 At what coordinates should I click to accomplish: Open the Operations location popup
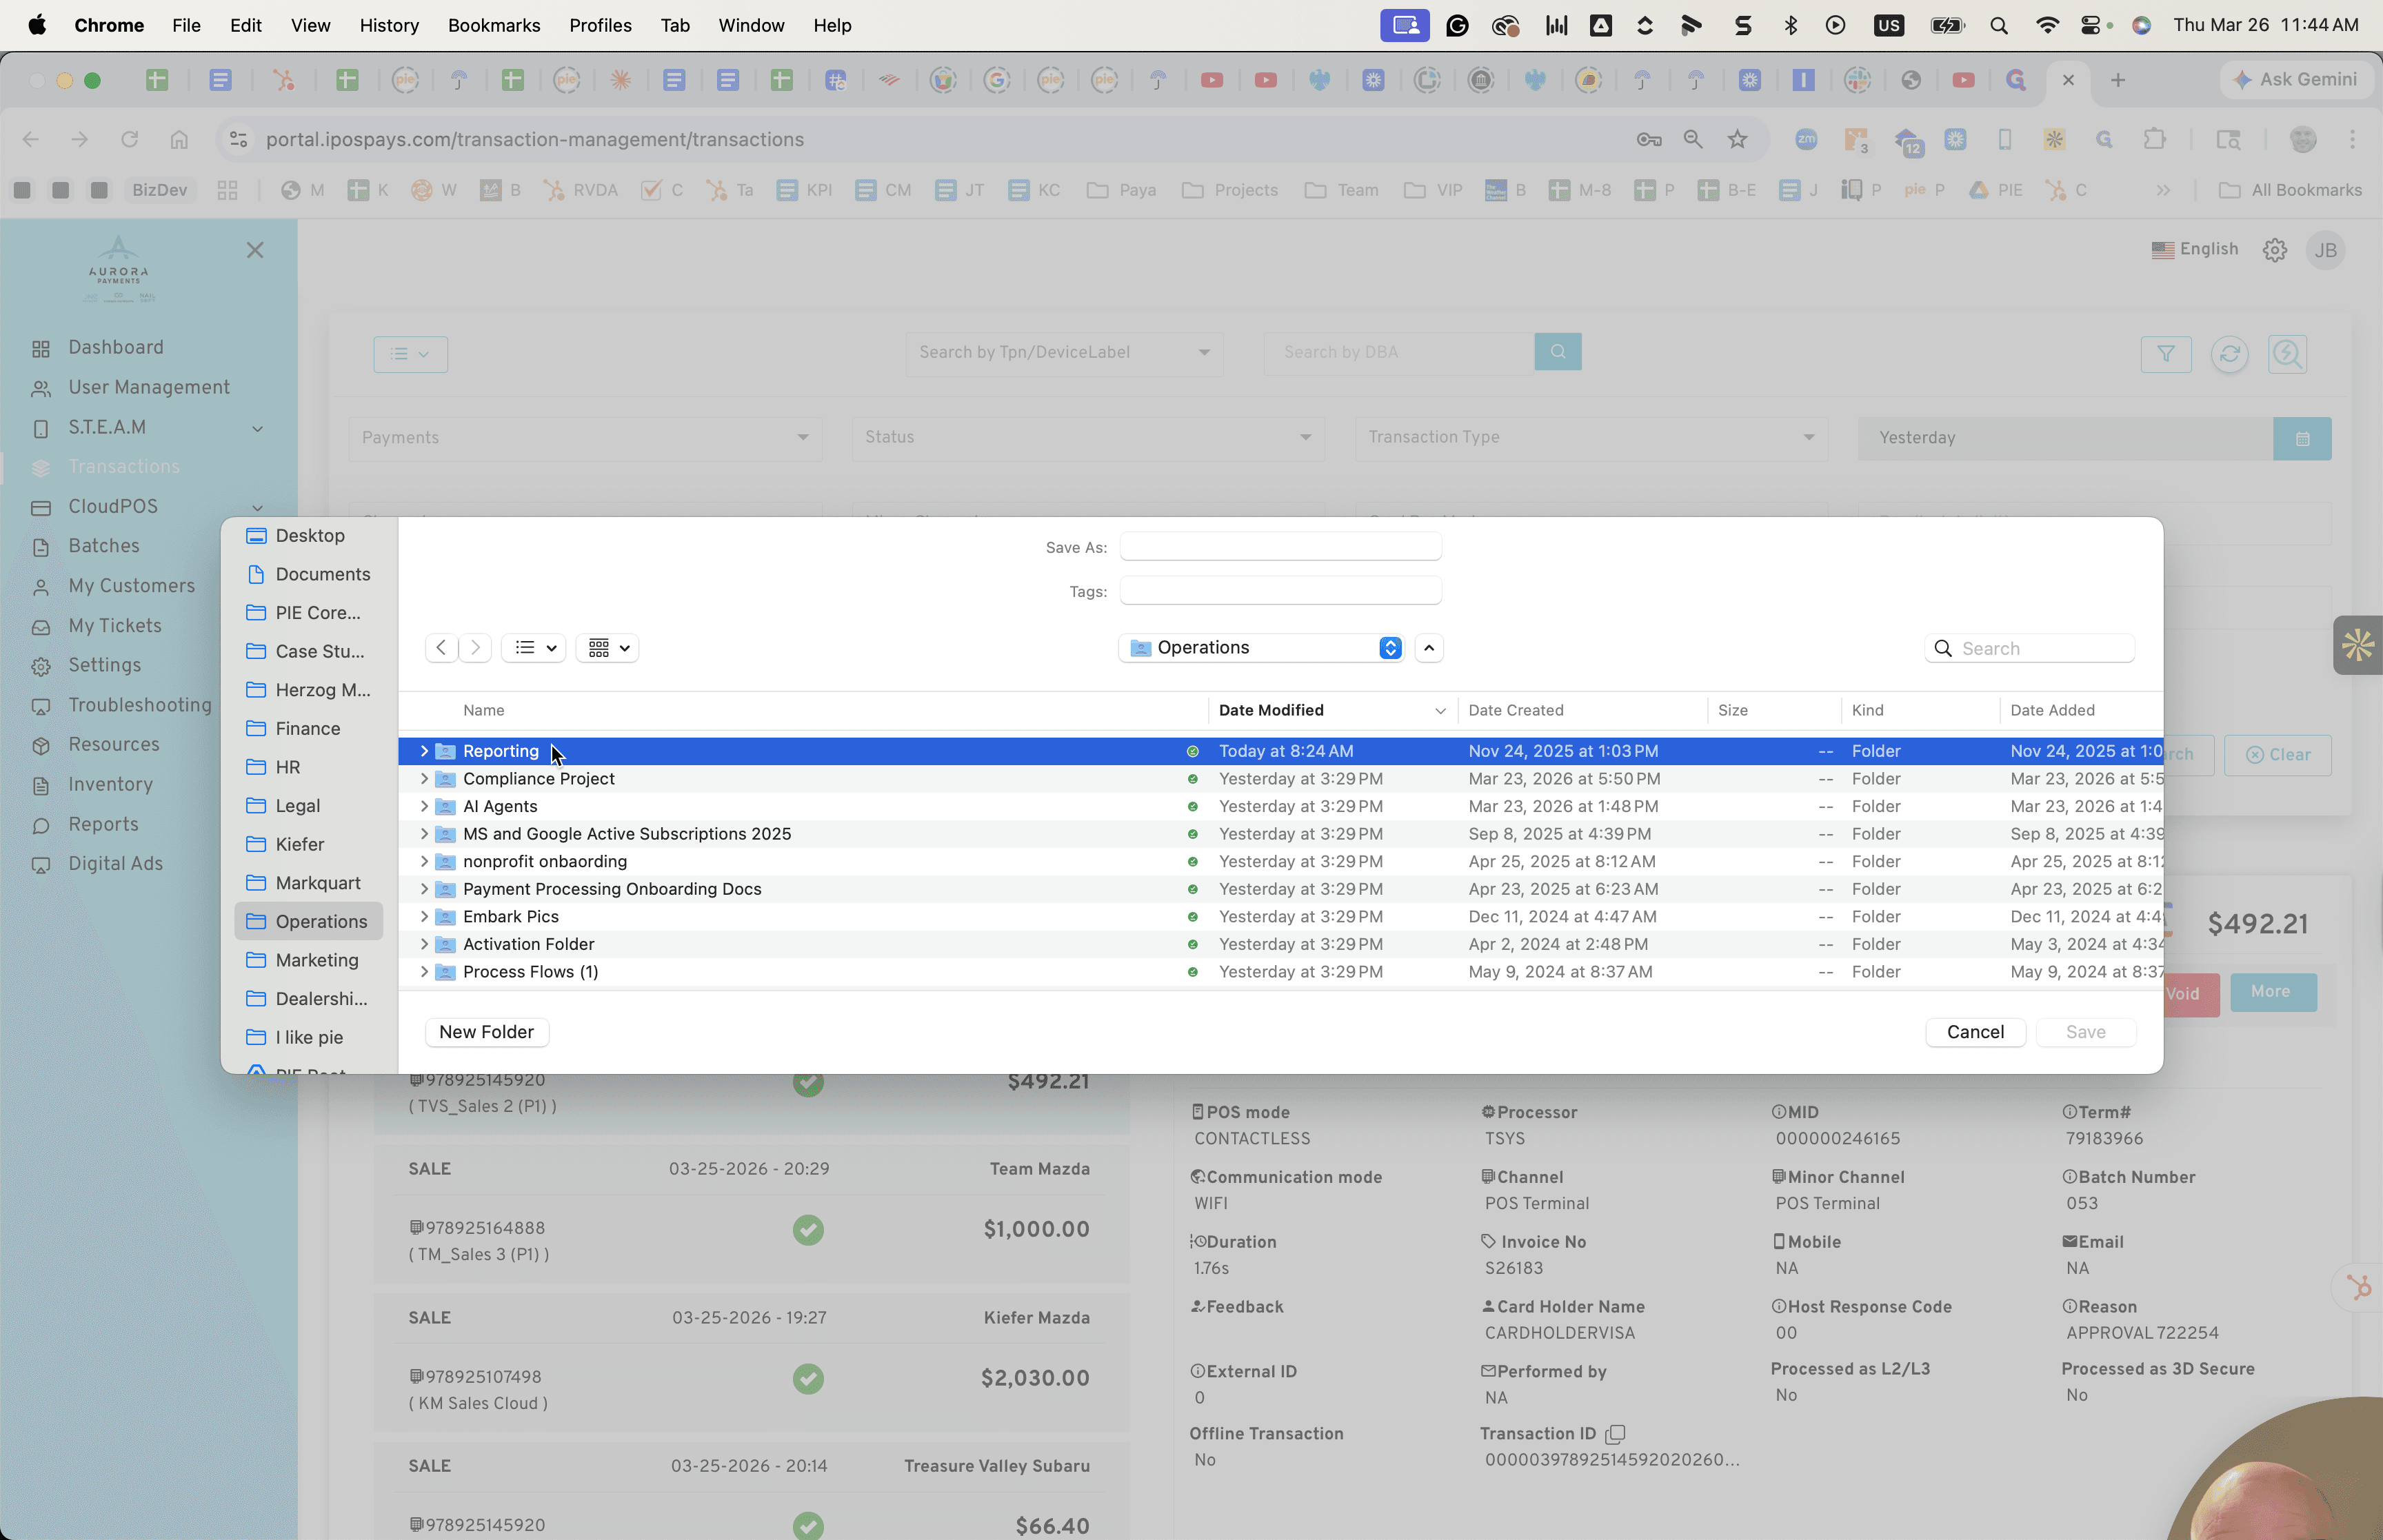coord(1261,648)
